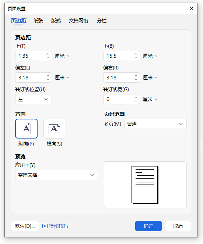Increase the 上(T) top margin value

pos(48,54)
